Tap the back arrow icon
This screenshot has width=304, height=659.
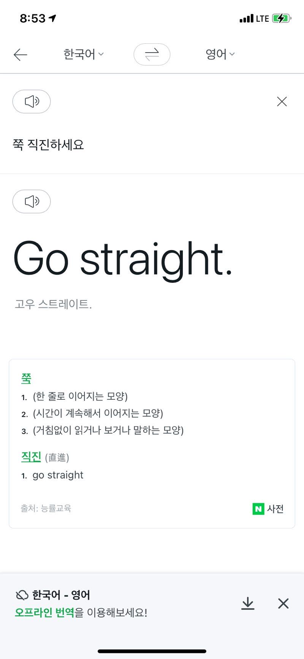[x=21, y=55]
